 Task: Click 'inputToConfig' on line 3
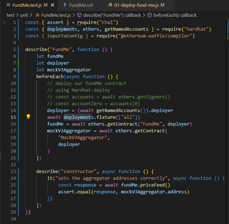[65, 36]
